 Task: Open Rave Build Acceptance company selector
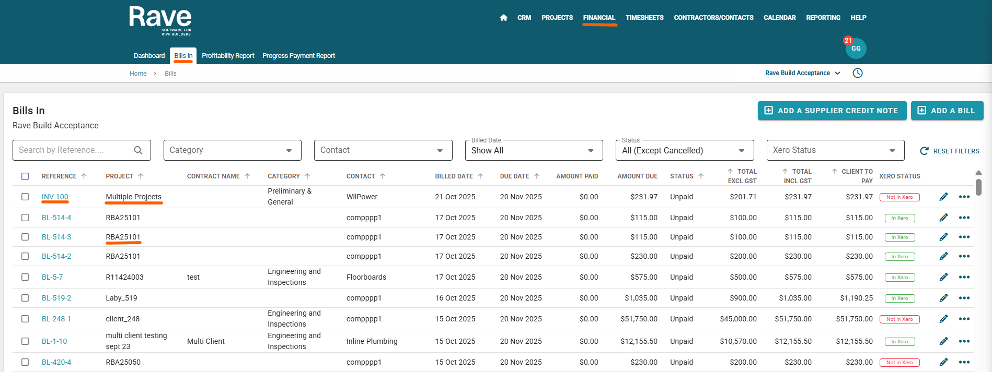[802, 73]
